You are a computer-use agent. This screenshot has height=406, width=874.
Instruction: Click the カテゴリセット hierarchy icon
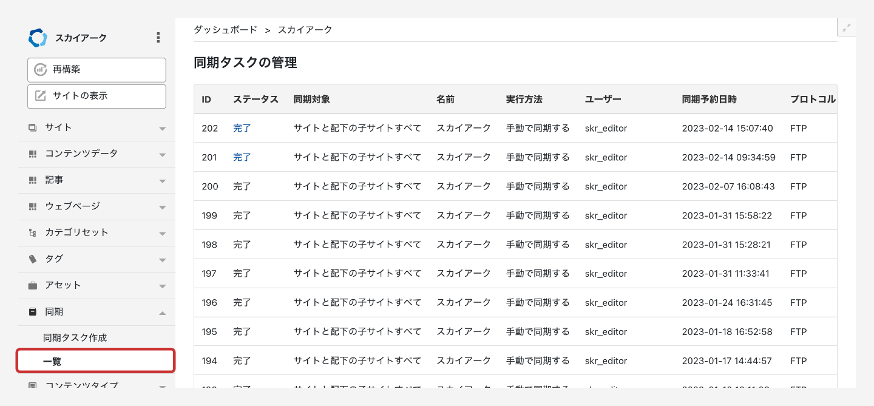(x=33, y=232)
